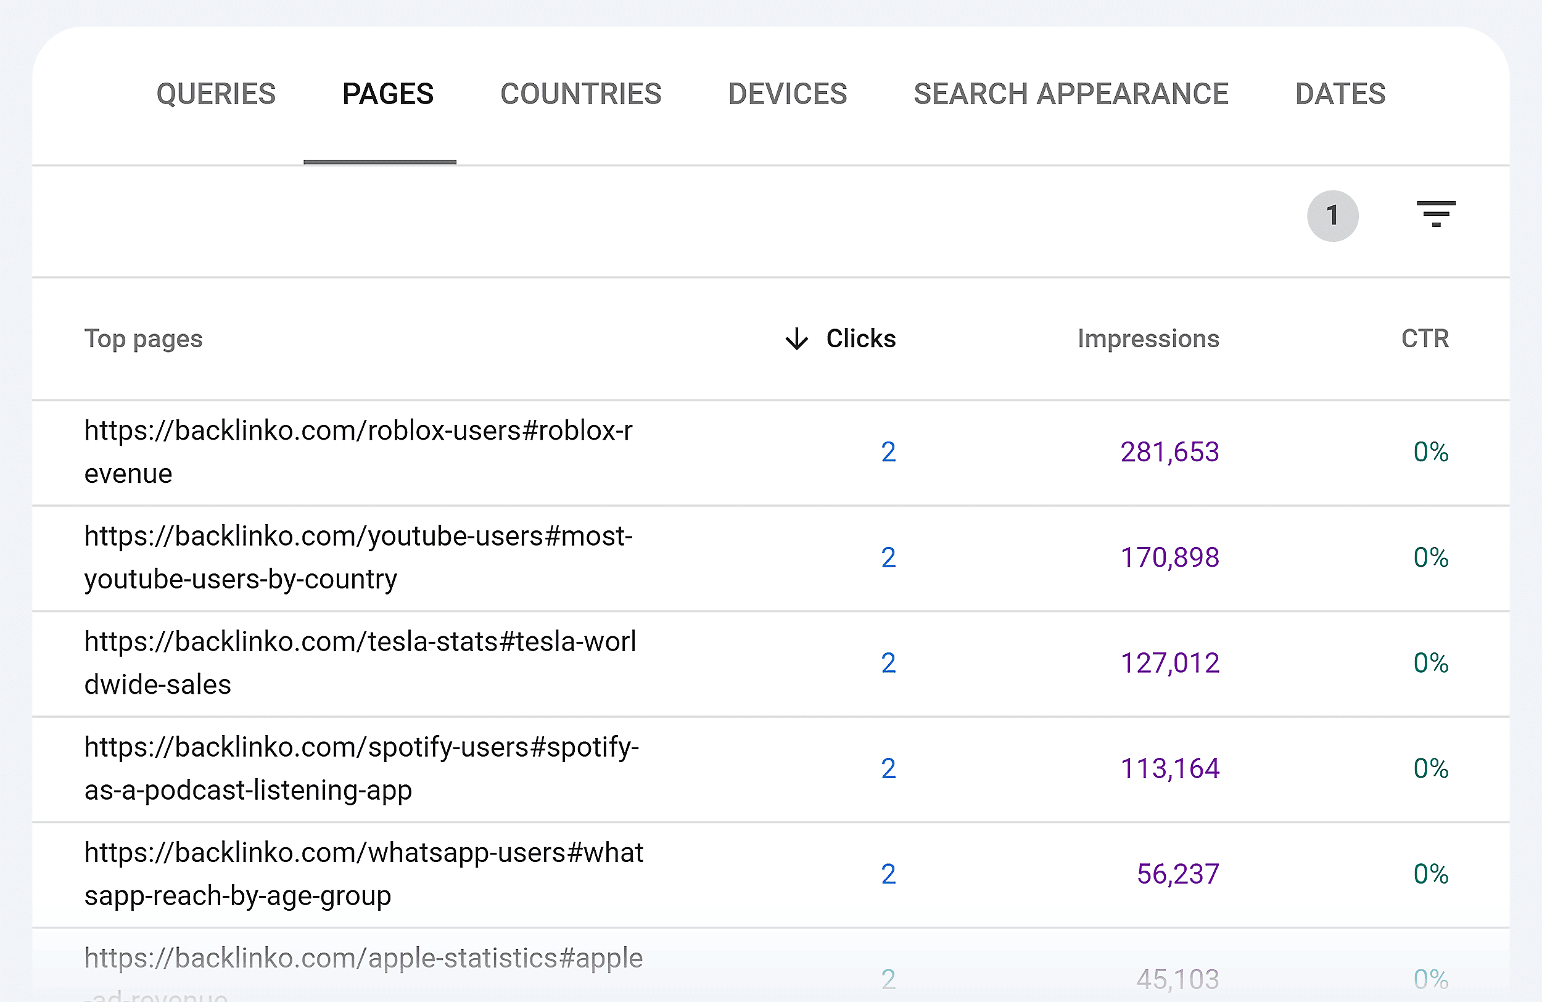Open the COUNTRIES tab

click(580, 94)
